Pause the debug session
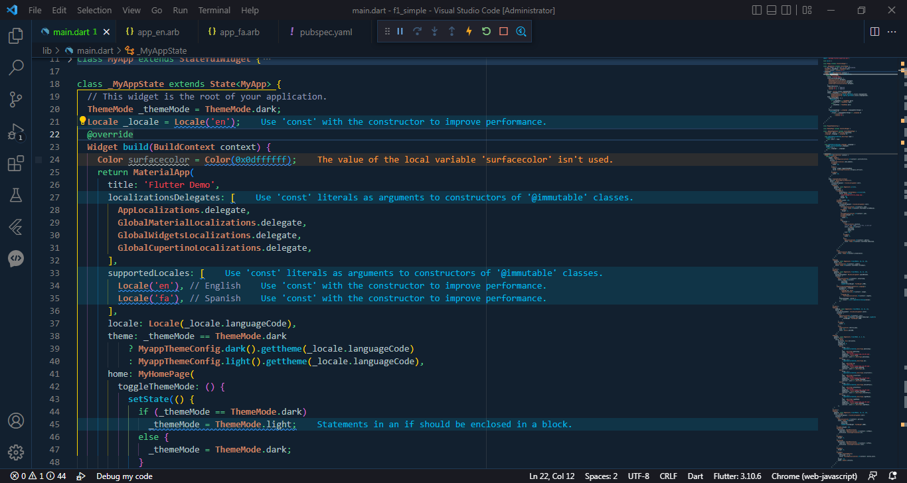907x483 pixels. pos(400,31)
